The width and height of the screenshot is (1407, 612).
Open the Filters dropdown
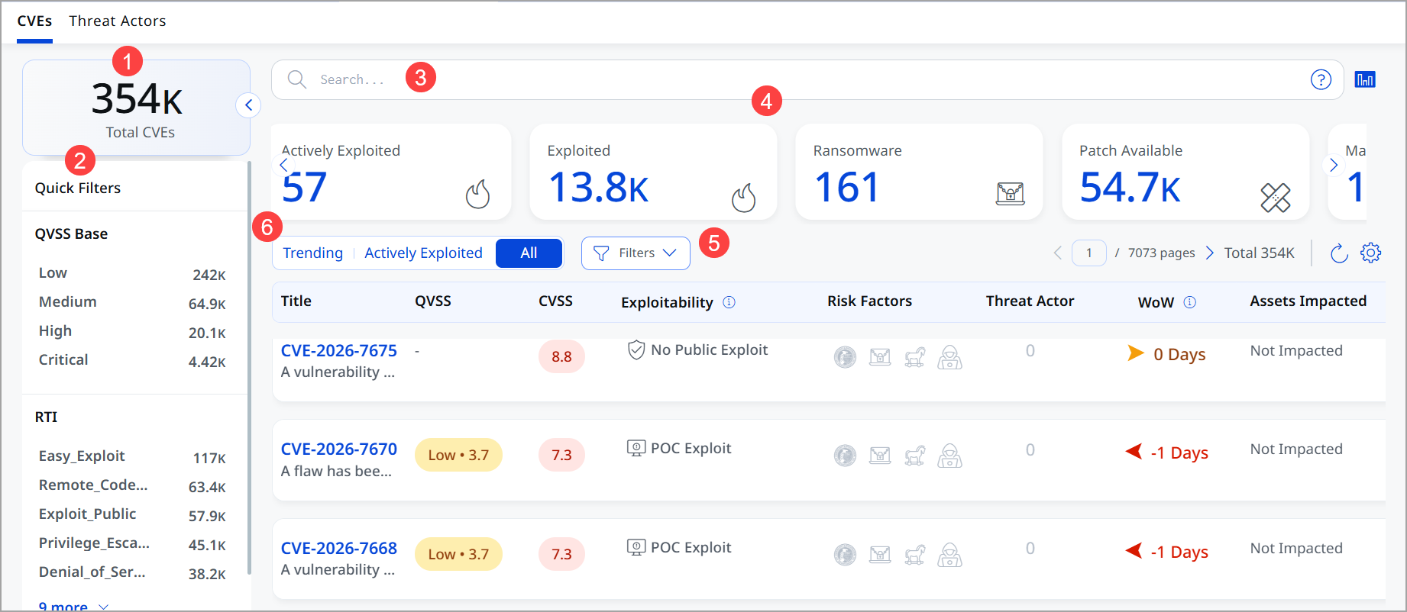tap(636, 253)
